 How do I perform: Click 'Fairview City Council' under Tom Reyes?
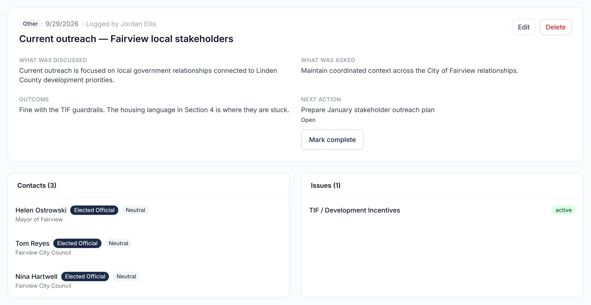point(43,253)
